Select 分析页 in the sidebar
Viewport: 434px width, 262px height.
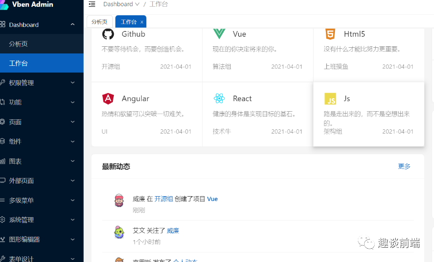click(x=42, y=43)
